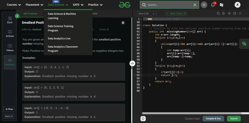Select Data Analytics-Live menu entry
249x123 pixels.
point(59,39)
